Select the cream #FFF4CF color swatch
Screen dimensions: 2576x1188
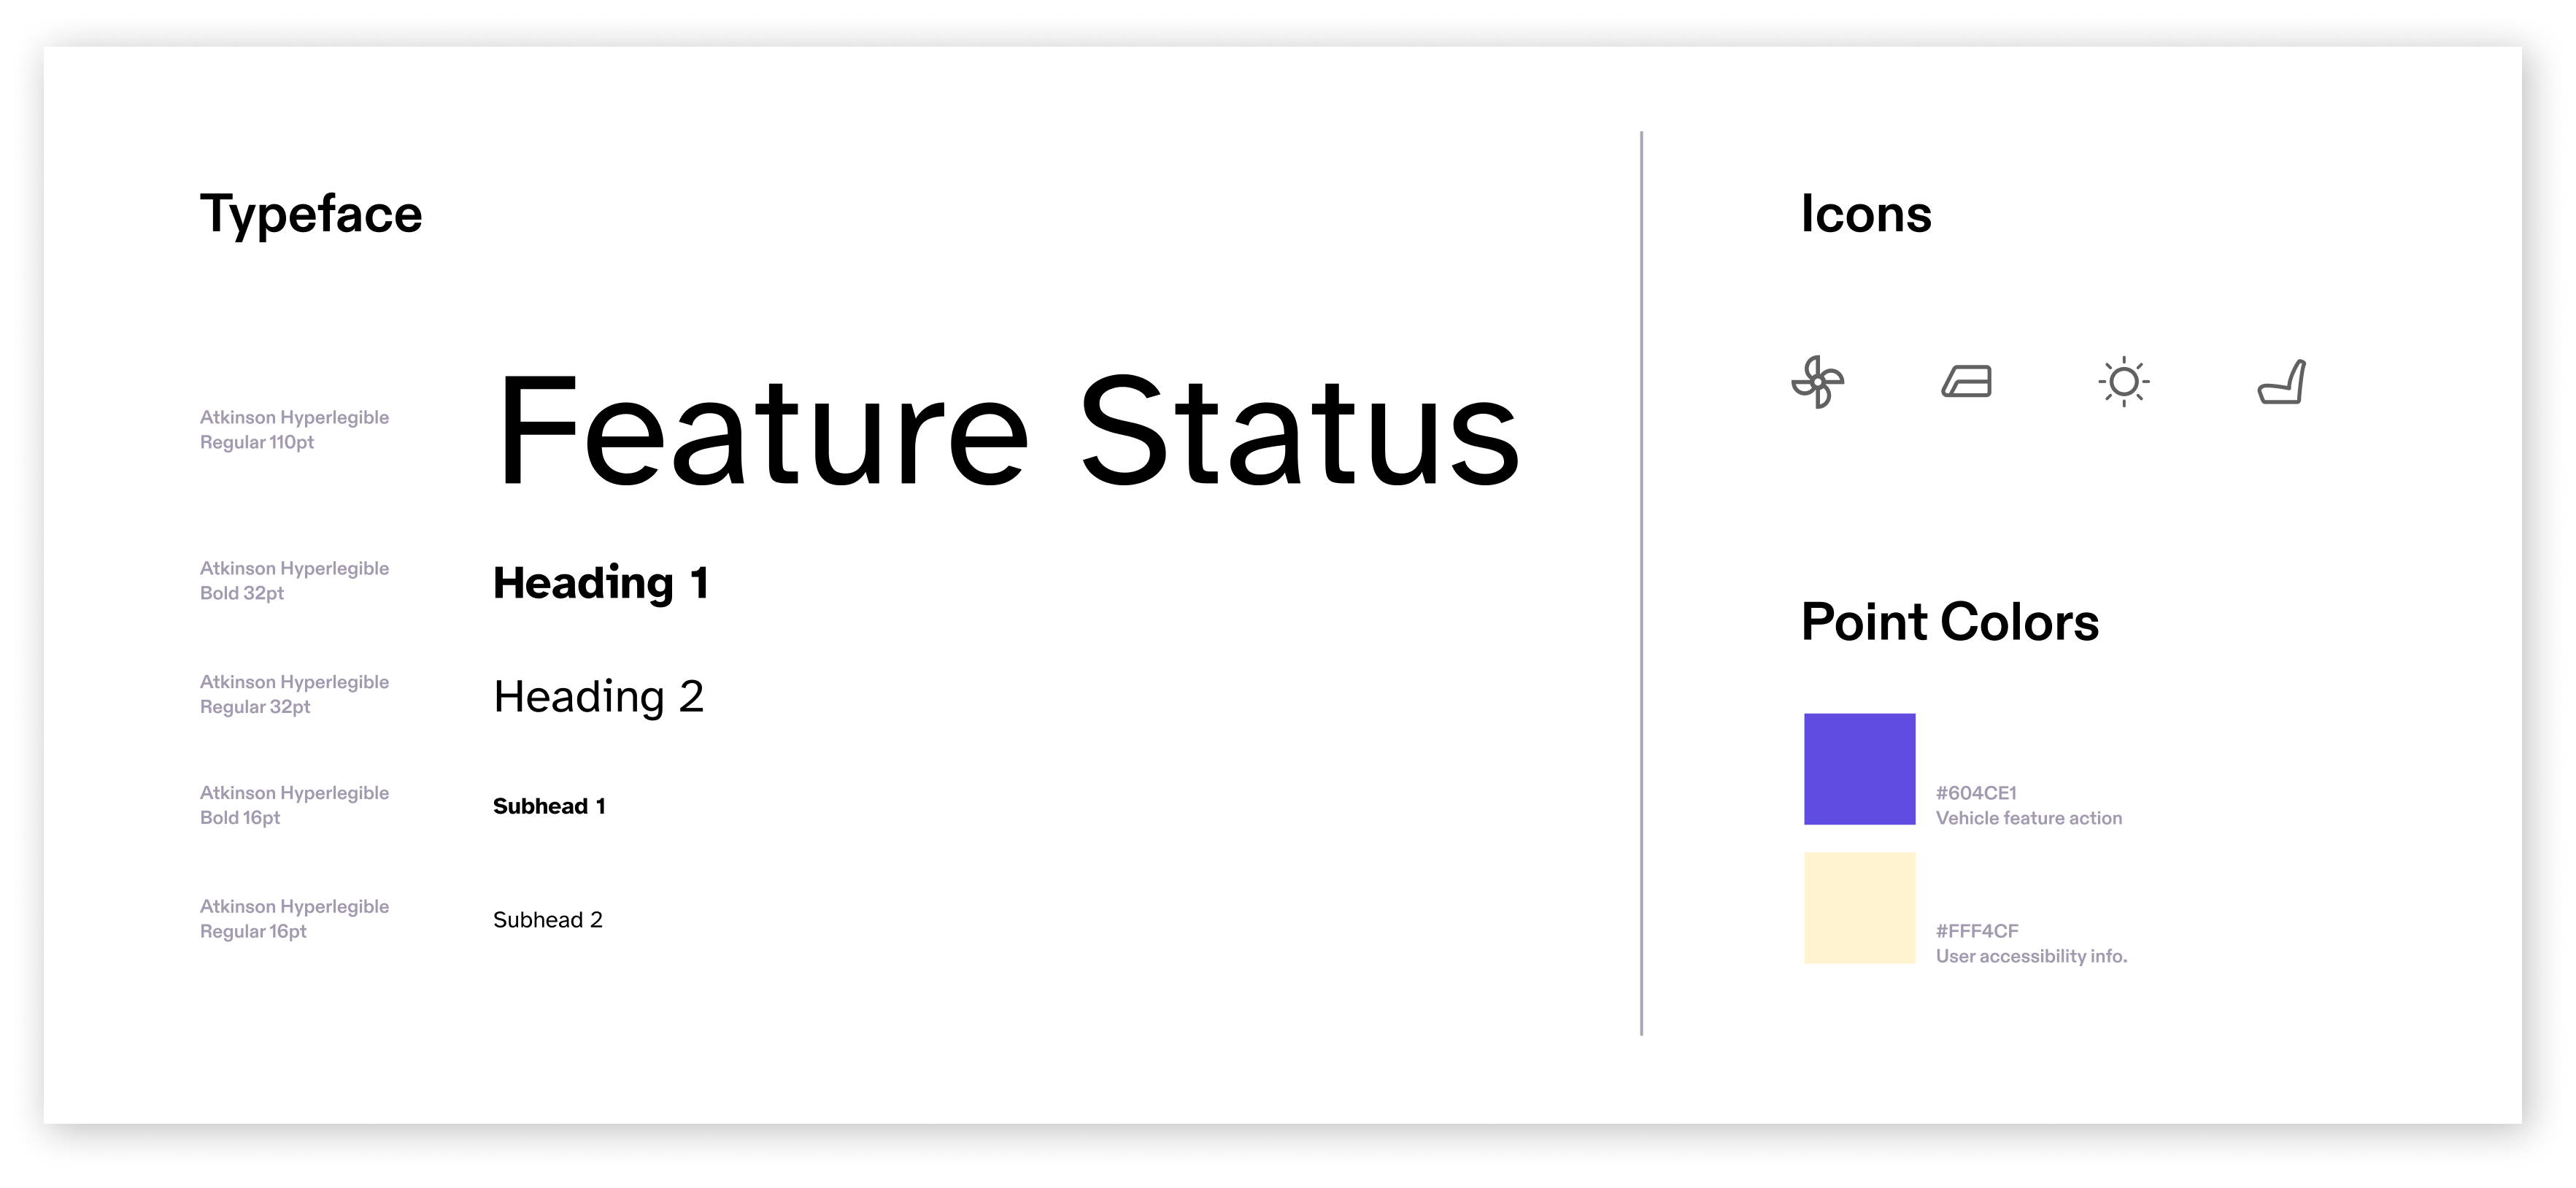click(x=1859, y=907)
